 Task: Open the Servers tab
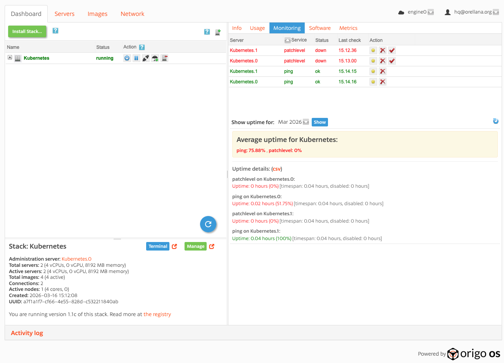[x=64, y=14]
